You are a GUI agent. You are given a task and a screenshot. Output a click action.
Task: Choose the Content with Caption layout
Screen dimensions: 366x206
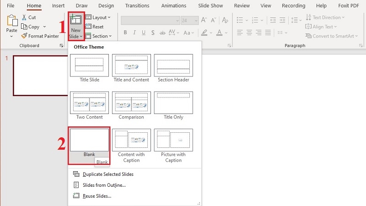[131, 146]
